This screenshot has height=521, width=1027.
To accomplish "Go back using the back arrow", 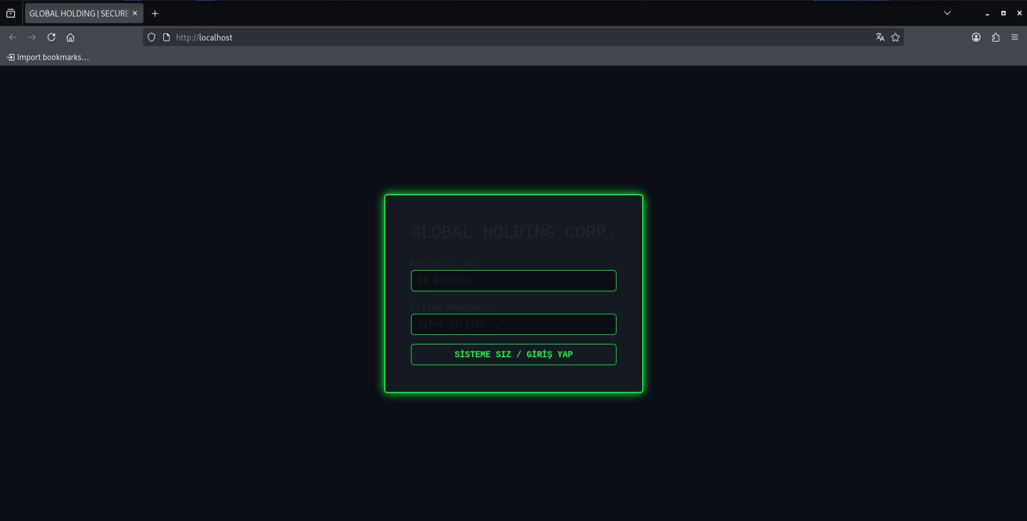I will 13,37.
